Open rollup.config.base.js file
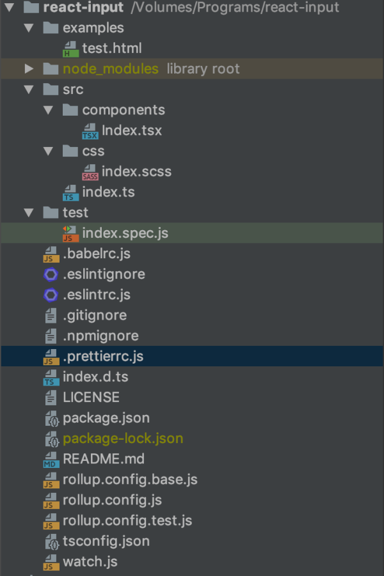The width and height of the screenshot is (384, 576). (130, 479)
